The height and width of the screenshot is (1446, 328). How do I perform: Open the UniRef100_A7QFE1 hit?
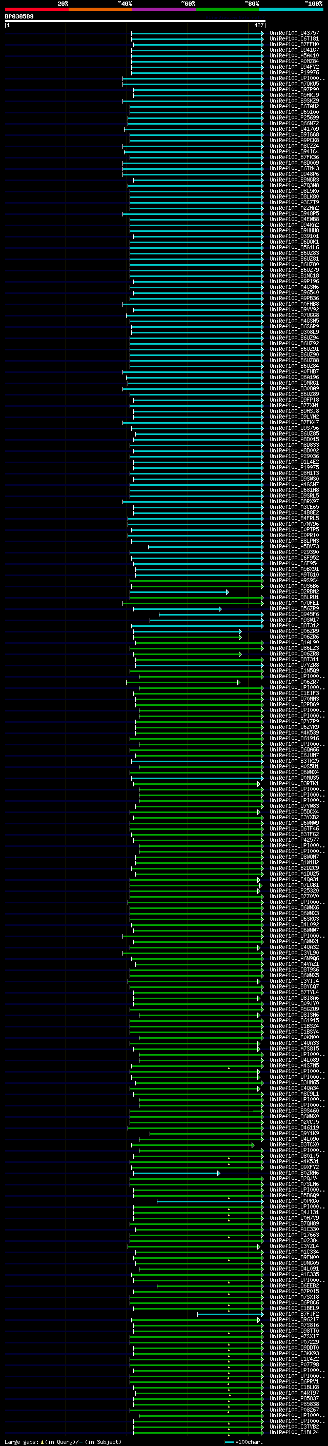click(294, 603)
